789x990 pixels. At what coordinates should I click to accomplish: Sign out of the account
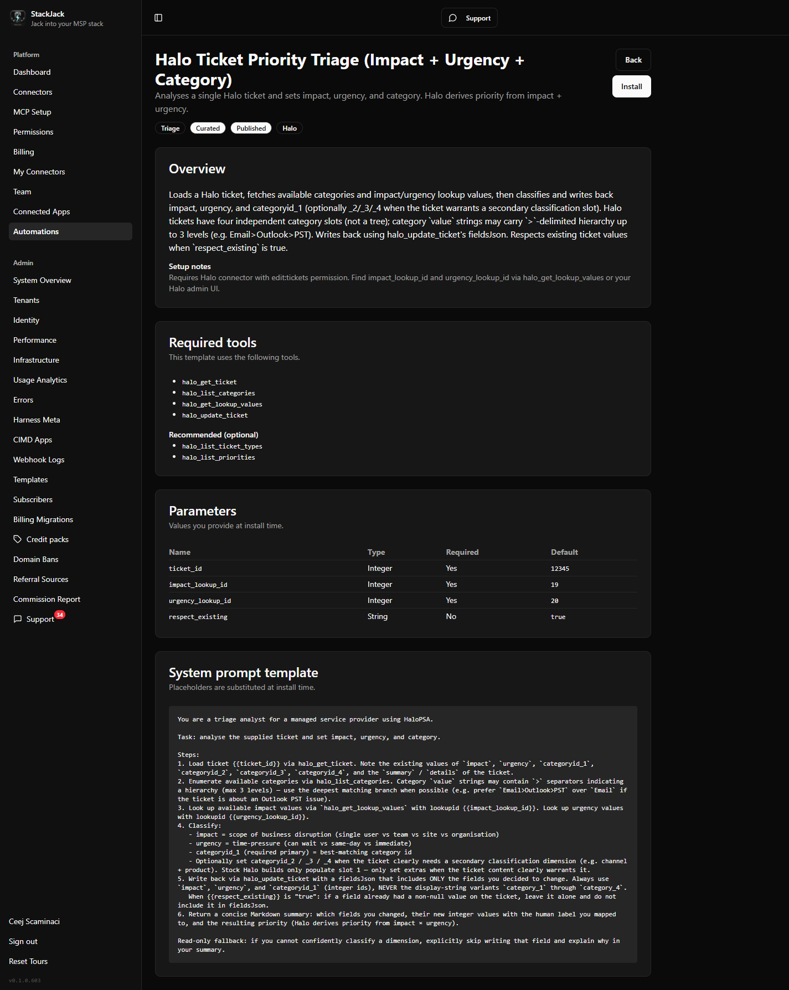[x=23, y=941]
